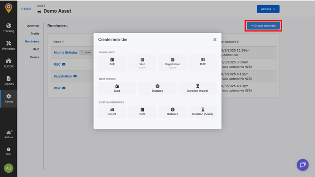Open the chat support bubble
This screenshot has width=315, height=177.
point(303,165)
